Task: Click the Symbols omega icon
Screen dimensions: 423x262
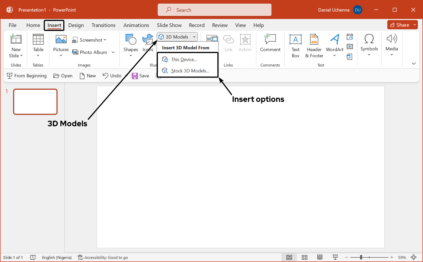Action: [369, 39]
